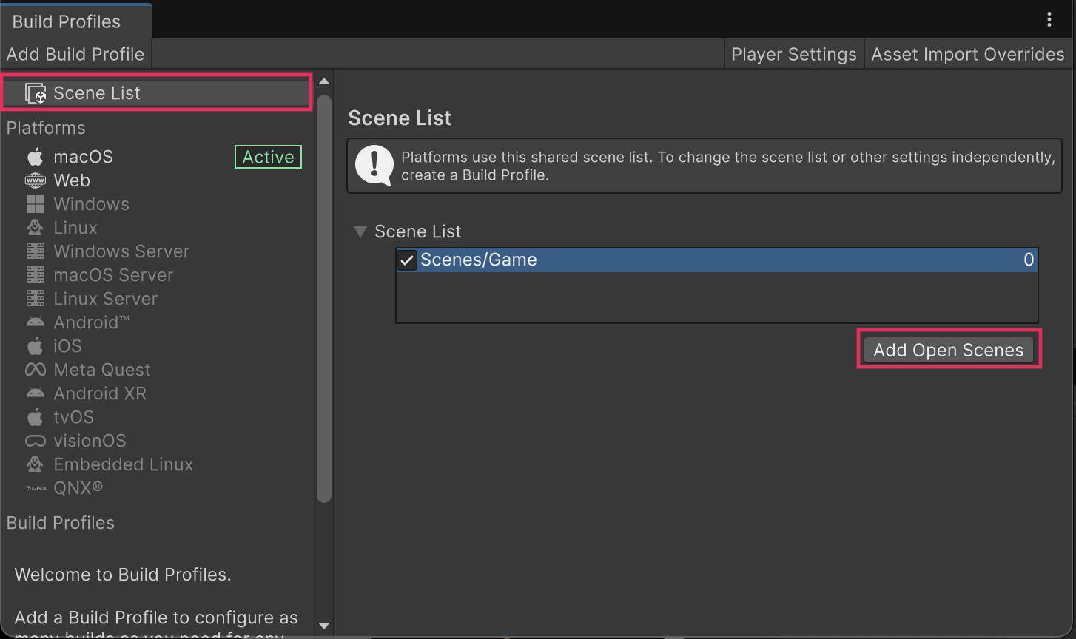Uncheck the Scenes/Game scene checkbox
Viewport: 1076px width, 639px height.
(406, 260)
